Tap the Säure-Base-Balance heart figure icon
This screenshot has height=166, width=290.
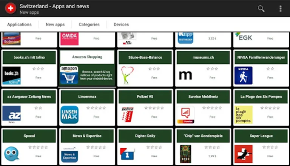tap(127, 75)
